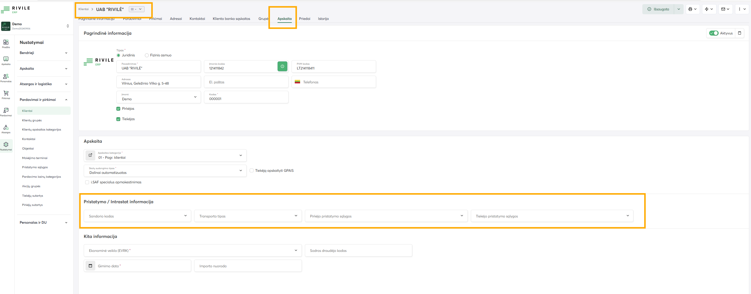Click the printer icon in top toolbar
Screen dimensions: 751x294
[x=690, y=9]
